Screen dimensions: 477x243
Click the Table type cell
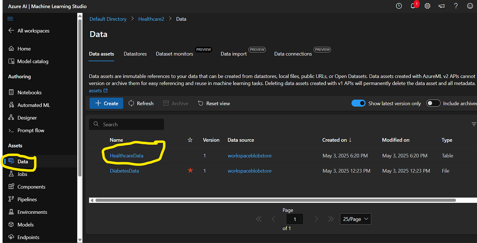tap(448, 156)
